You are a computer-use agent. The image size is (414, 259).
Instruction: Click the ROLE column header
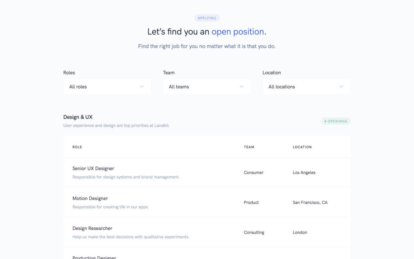pyautogui.click(x=77, y=147)
